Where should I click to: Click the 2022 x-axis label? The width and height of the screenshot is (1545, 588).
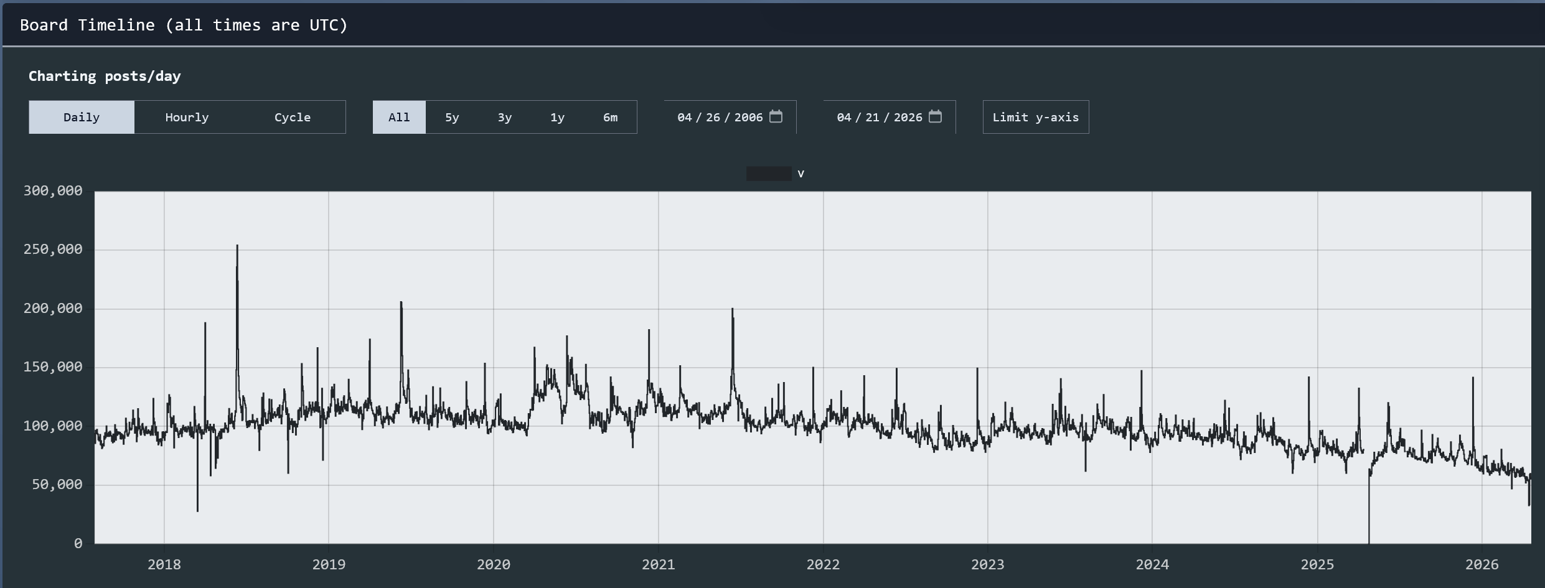click(823, 564)
